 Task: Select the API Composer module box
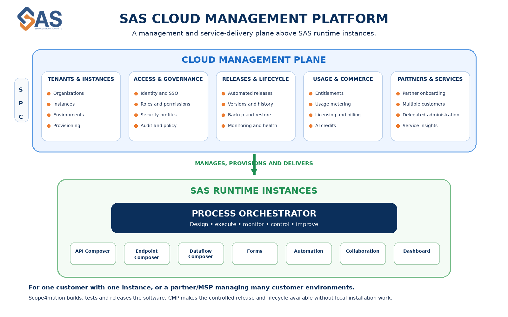[93, 254]
